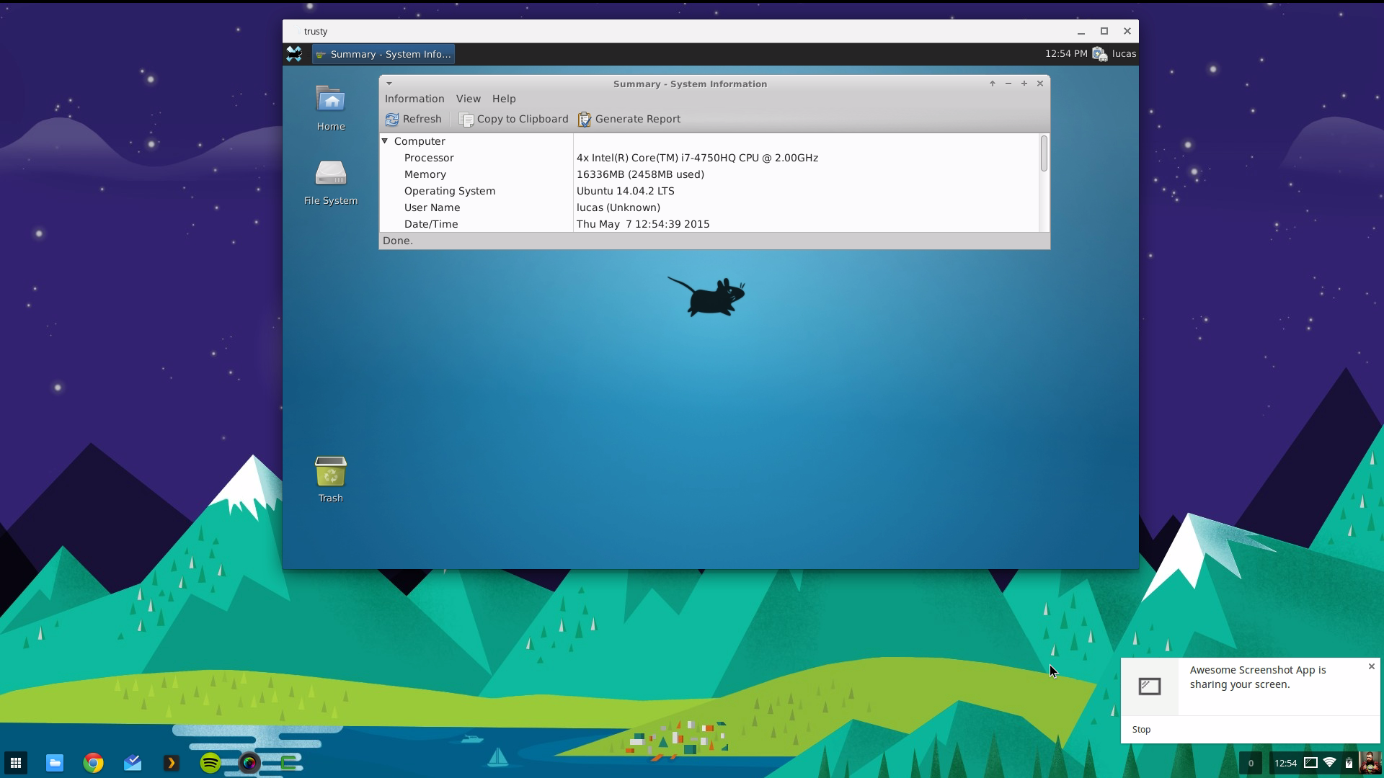Click the Copy to Clipboard icon

click(x=467, y=120)
